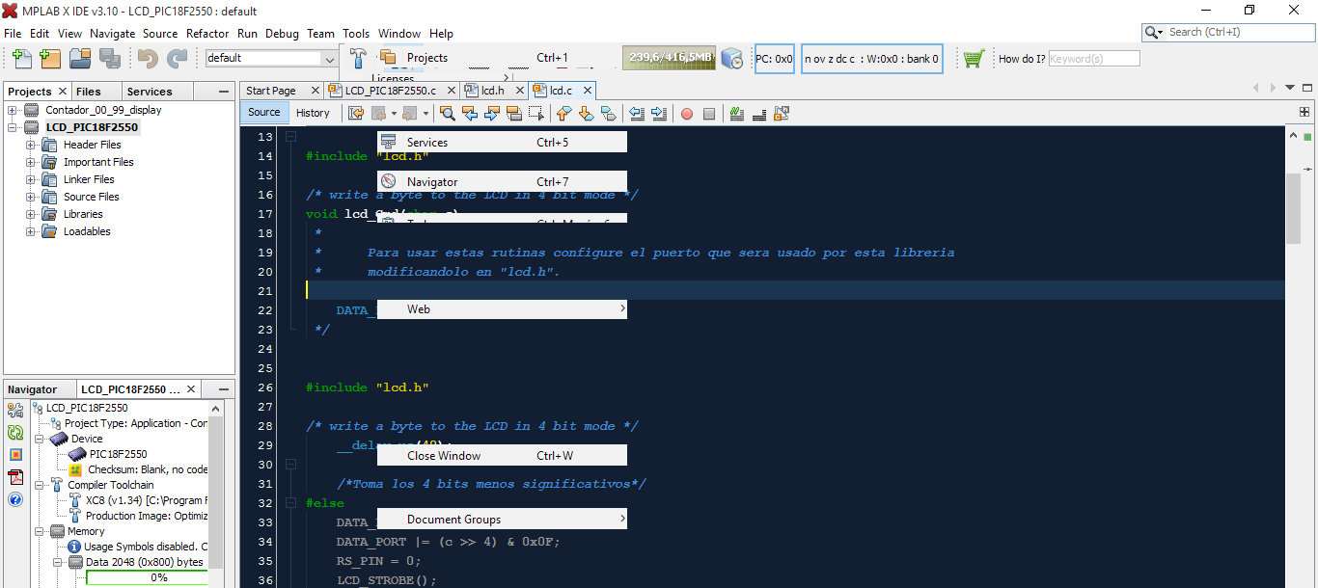Click the profiler clock icon beside memory meter
This screenshot has width=1318, height=588.
pyautogui.click(x=732, y=58)
